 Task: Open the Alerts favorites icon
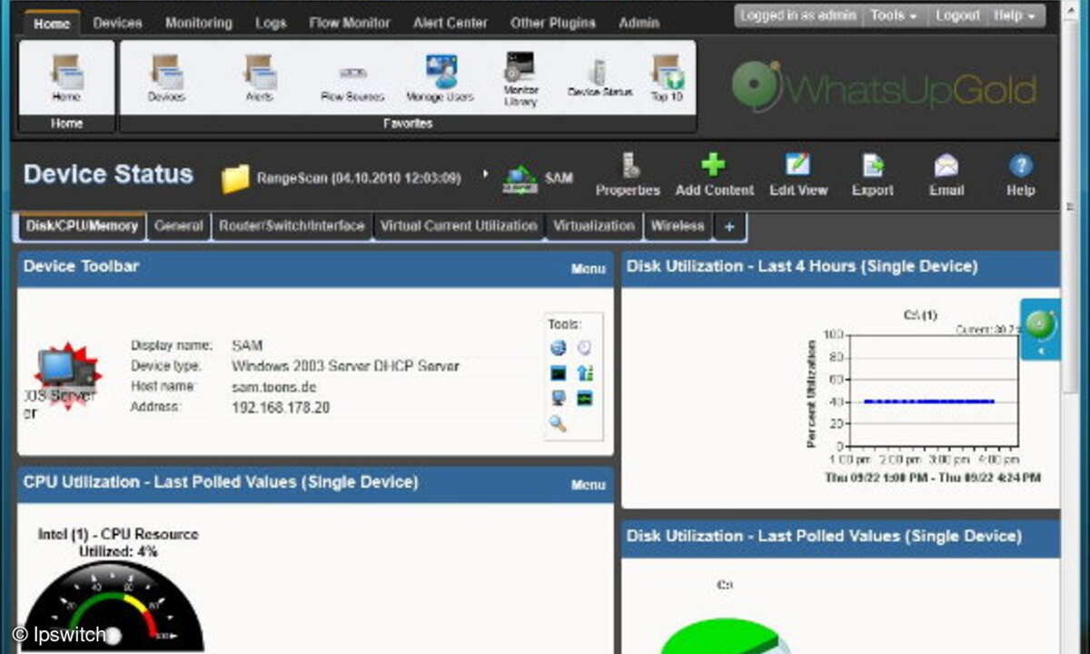(259, 78)
